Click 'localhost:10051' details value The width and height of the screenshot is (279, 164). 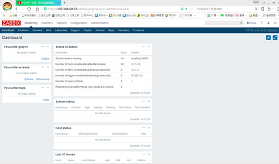tap(140, 58)
